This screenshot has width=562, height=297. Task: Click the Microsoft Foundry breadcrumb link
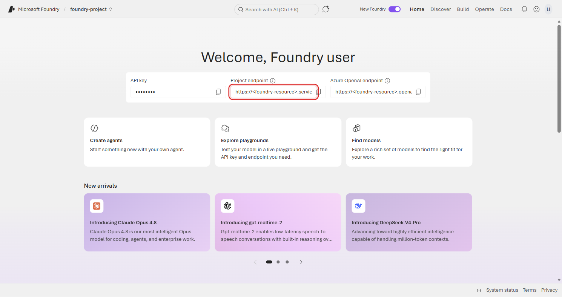pyautogui.click(x=39, y=9)
